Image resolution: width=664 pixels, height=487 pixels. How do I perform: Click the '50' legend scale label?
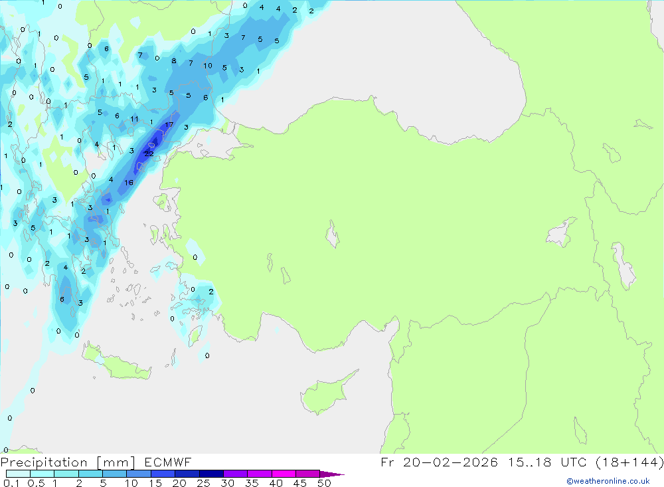[325, 483]
